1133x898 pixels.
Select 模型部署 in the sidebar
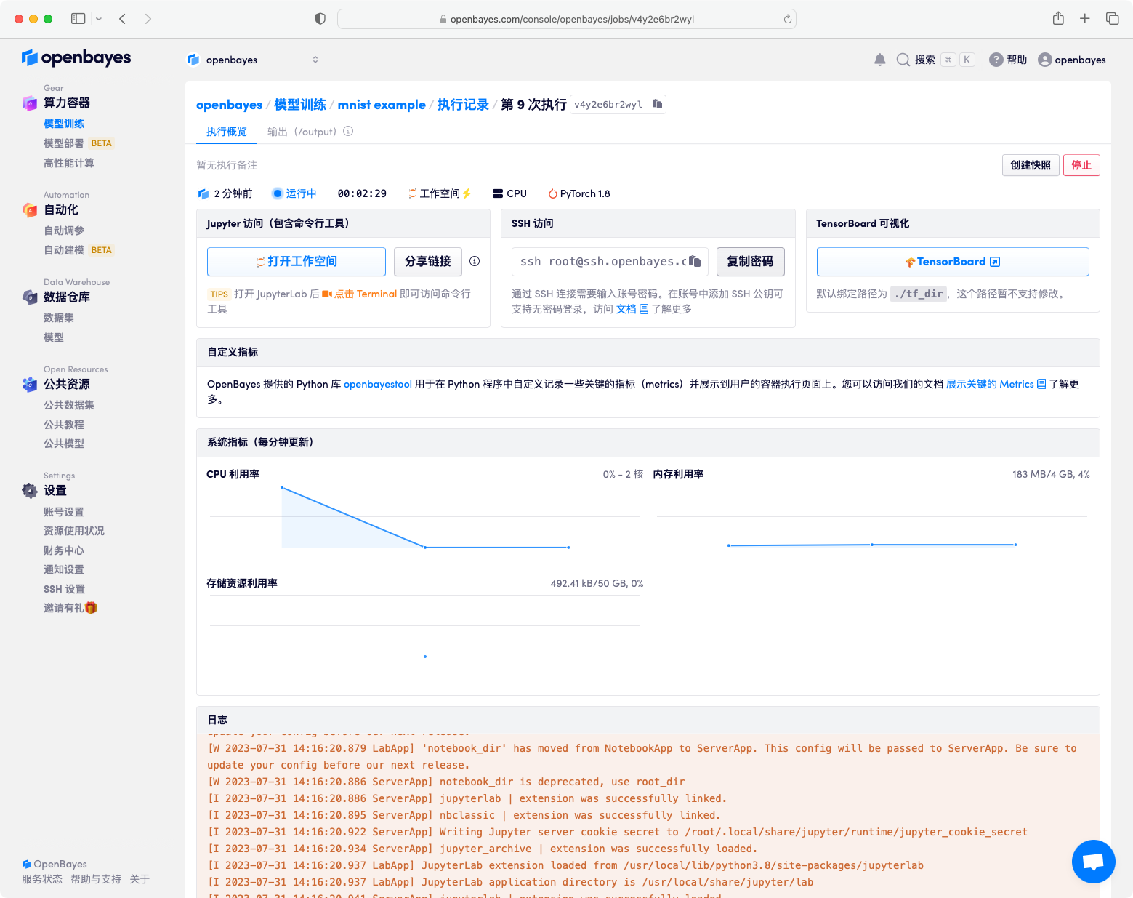[64, 143]
